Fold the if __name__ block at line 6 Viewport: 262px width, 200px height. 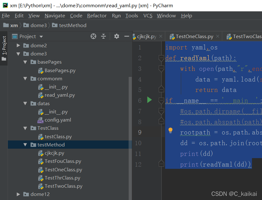(x=161, y=101)
